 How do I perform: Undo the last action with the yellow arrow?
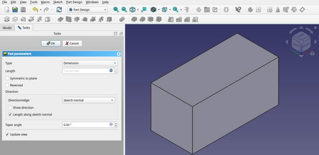[35, 10]
